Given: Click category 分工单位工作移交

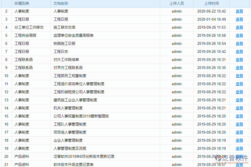Looking at the screenshot, I should [29, 28].
